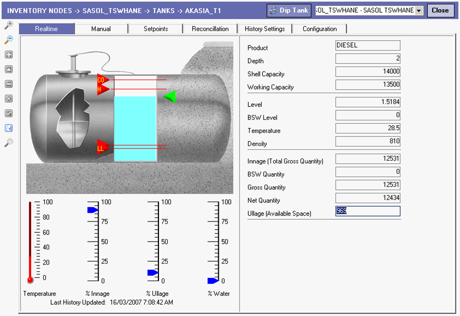
Task: Click the "% Innage" gauge label
Action: pos(97,294)
